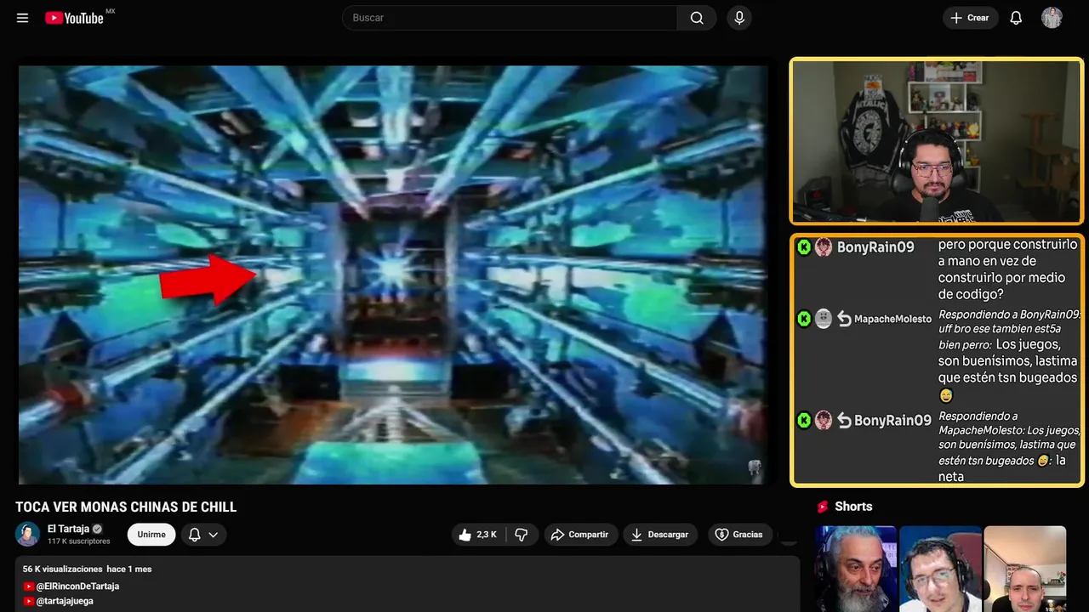This screenshot has height=612, width=1089.
Task: Click the BonyRain09 username on the first chat message
Action: click(875, 247)
